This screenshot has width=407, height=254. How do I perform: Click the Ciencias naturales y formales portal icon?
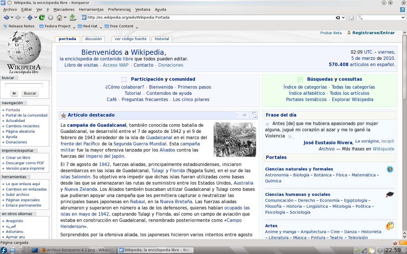(x=390, y=169)
